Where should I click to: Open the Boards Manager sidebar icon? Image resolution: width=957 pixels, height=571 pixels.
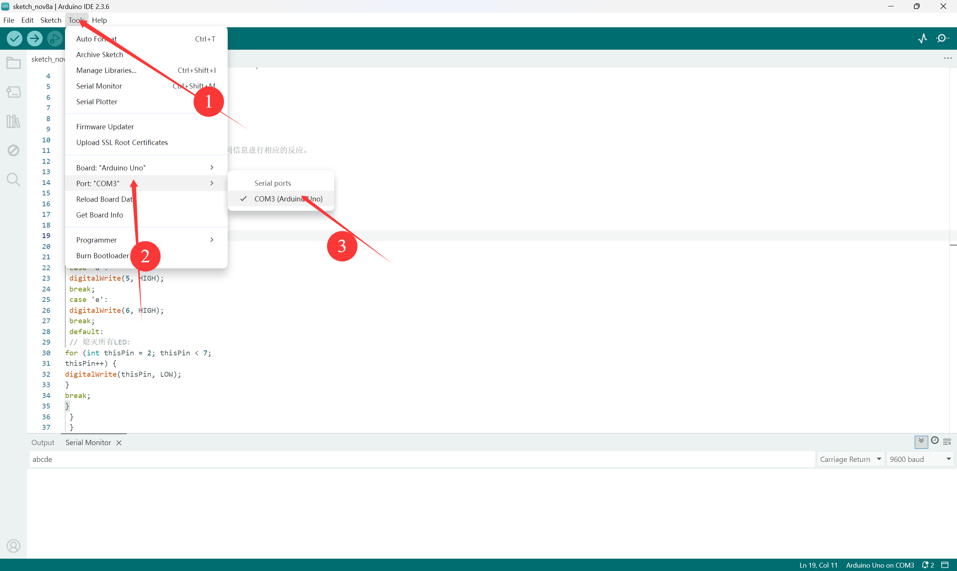[13, 92]
